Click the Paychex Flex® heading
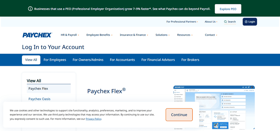Viewport: 280px width, 131px height. pos(106,91)
